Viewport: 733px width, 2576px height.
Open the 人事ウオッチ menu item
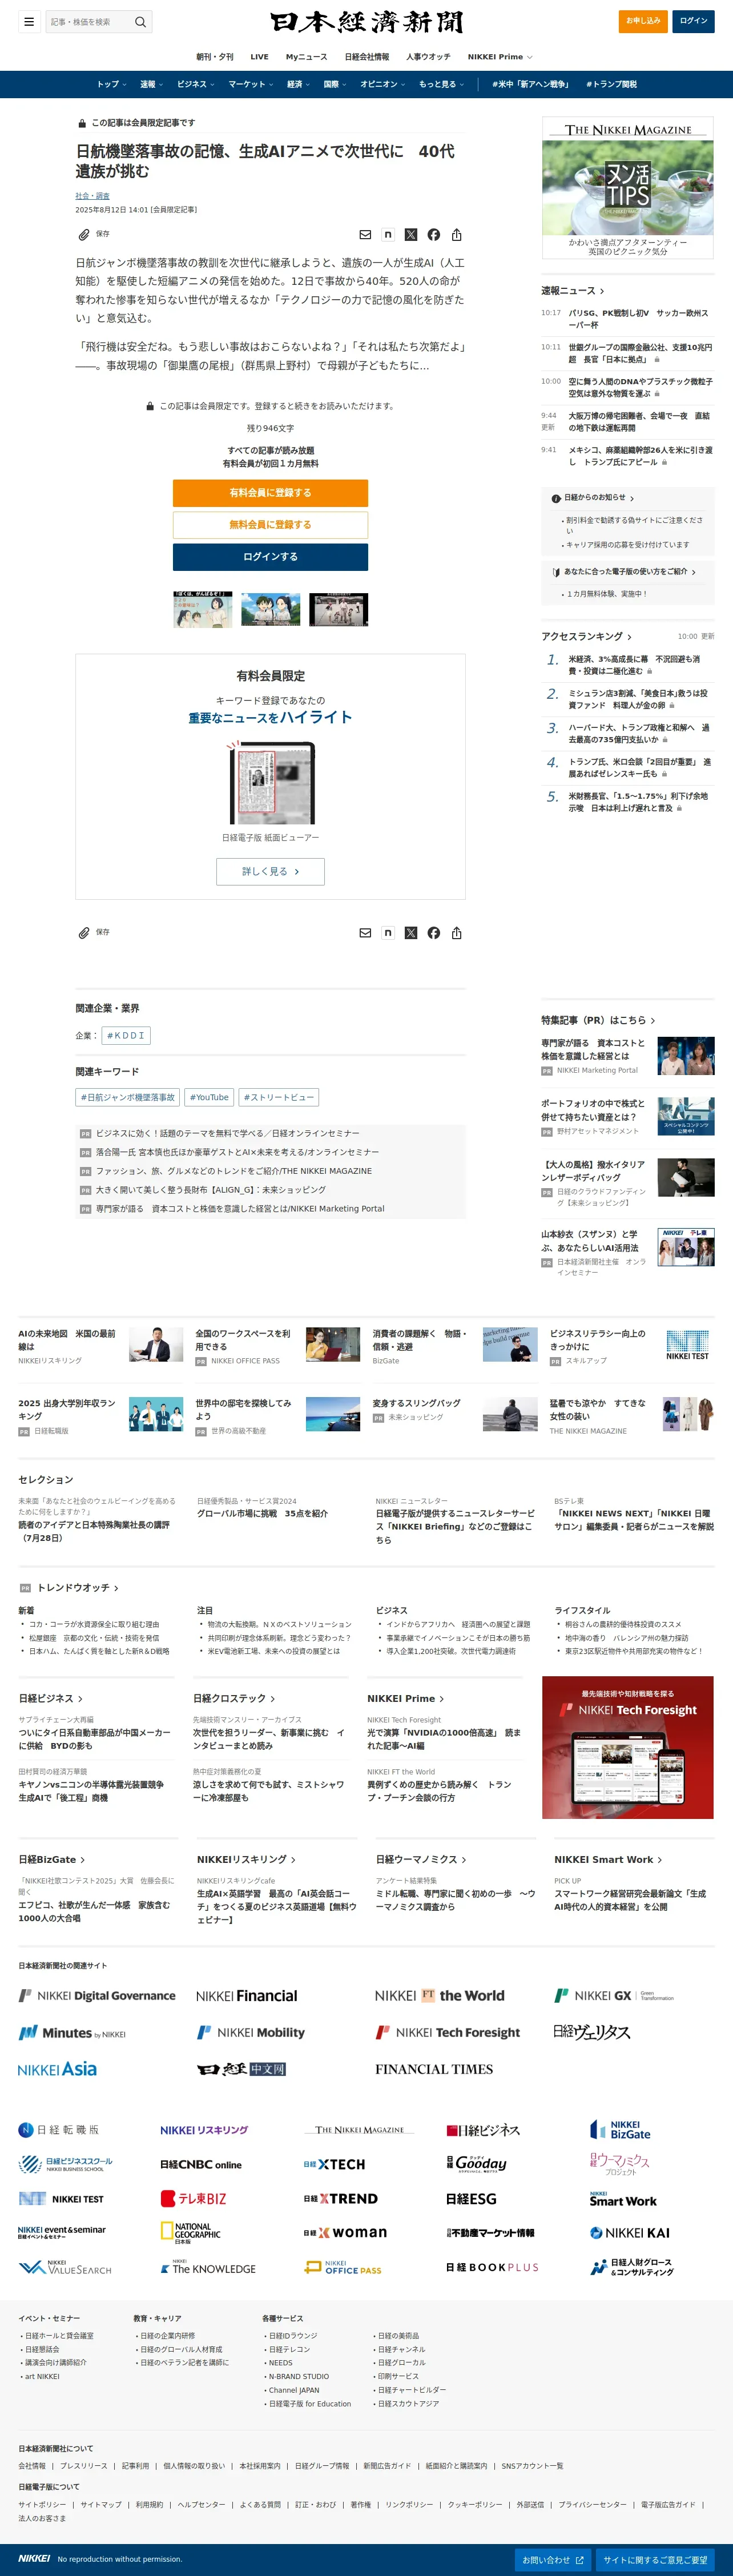click(x=428, y=57)
